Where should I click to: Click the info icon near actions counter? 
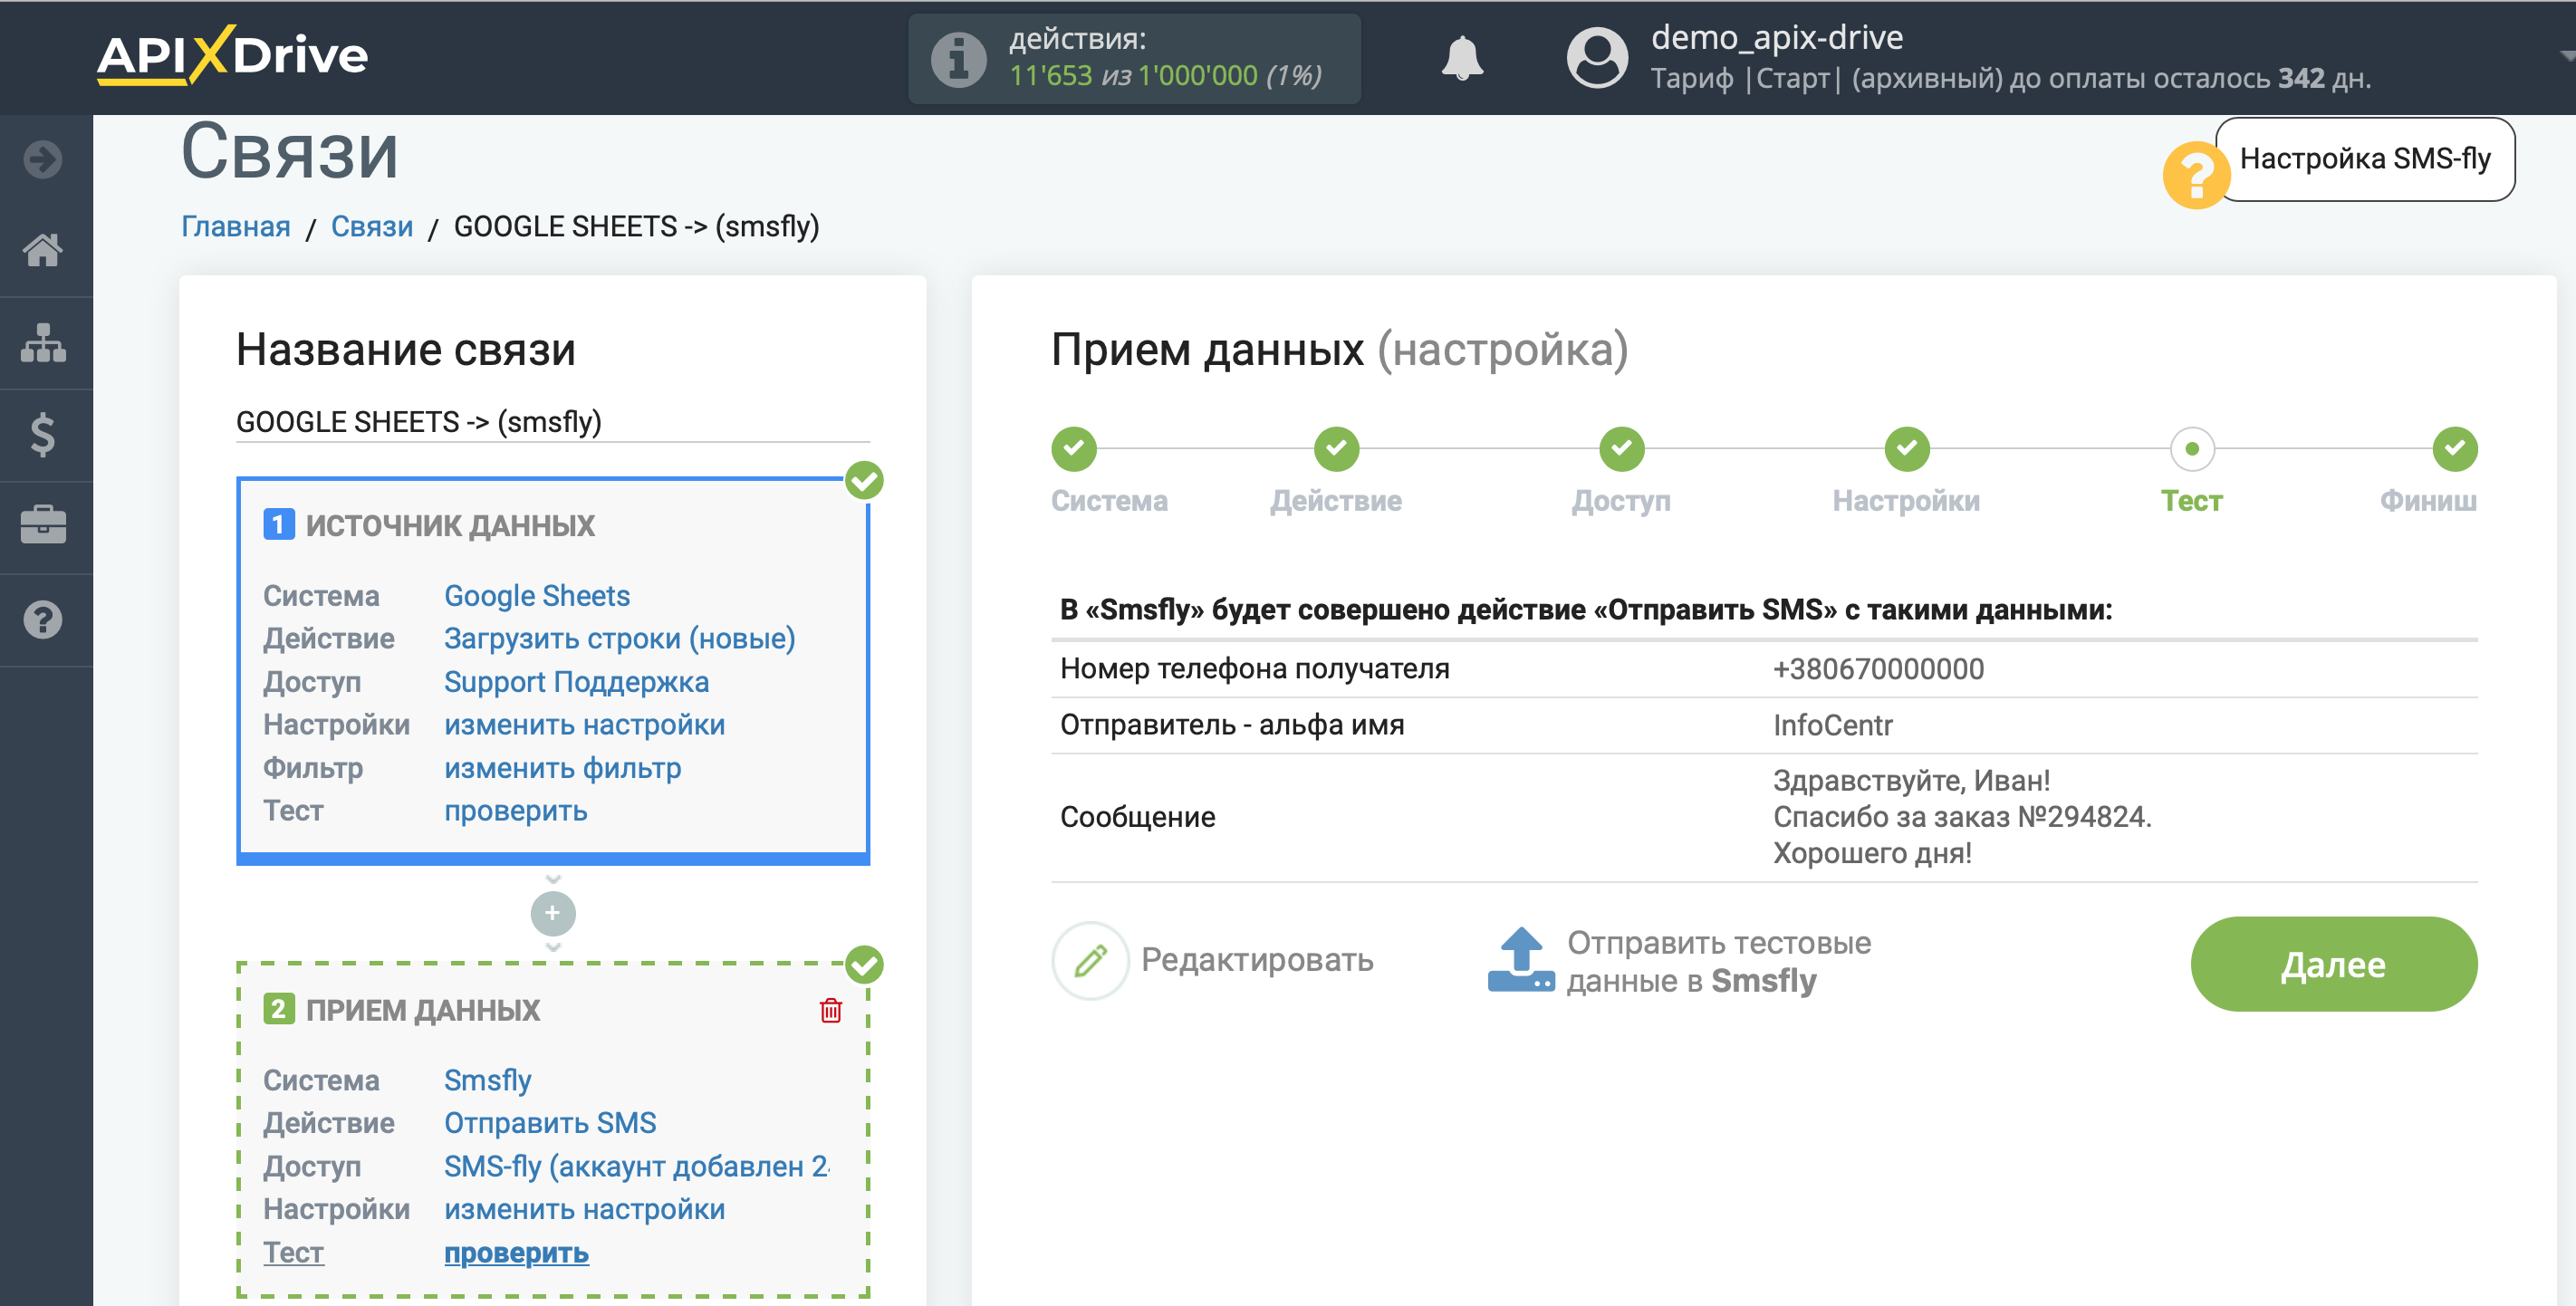pyautogui.click(x=958, y=59)
